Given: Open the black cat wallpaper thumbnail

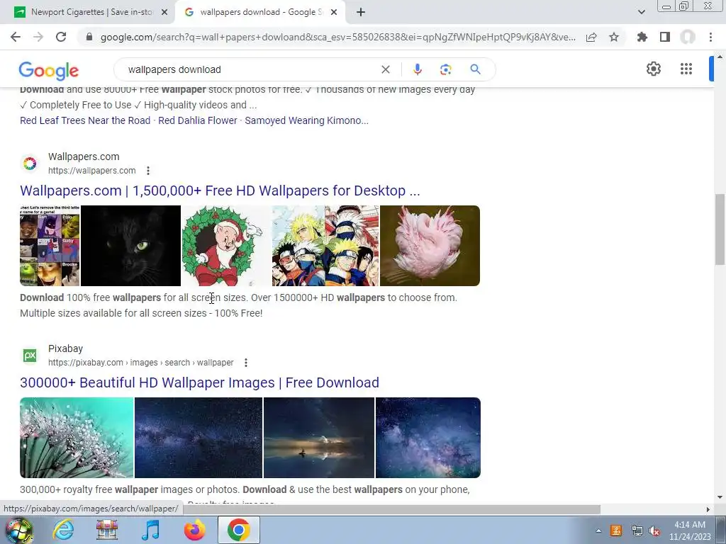Looking at the screenshot, I should point(130,246).
